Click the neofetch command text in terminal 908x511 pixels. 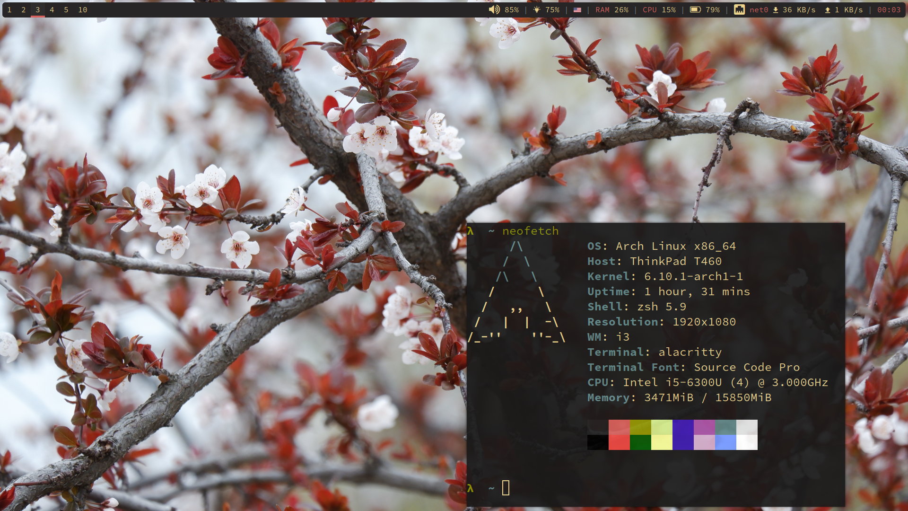tap(530, 231)
